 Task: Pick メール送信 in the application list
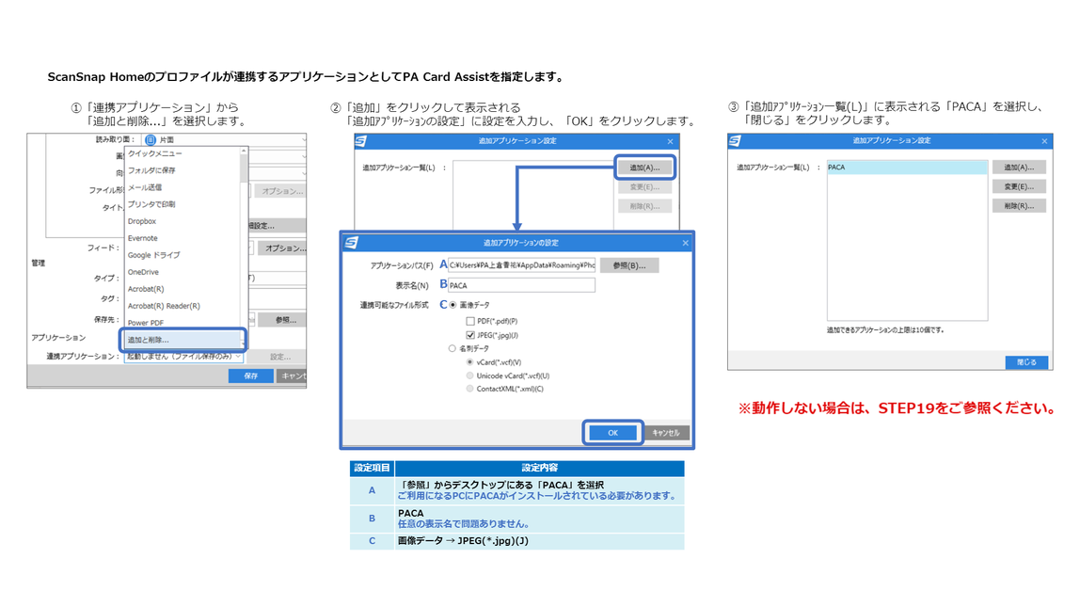(145, 187)
